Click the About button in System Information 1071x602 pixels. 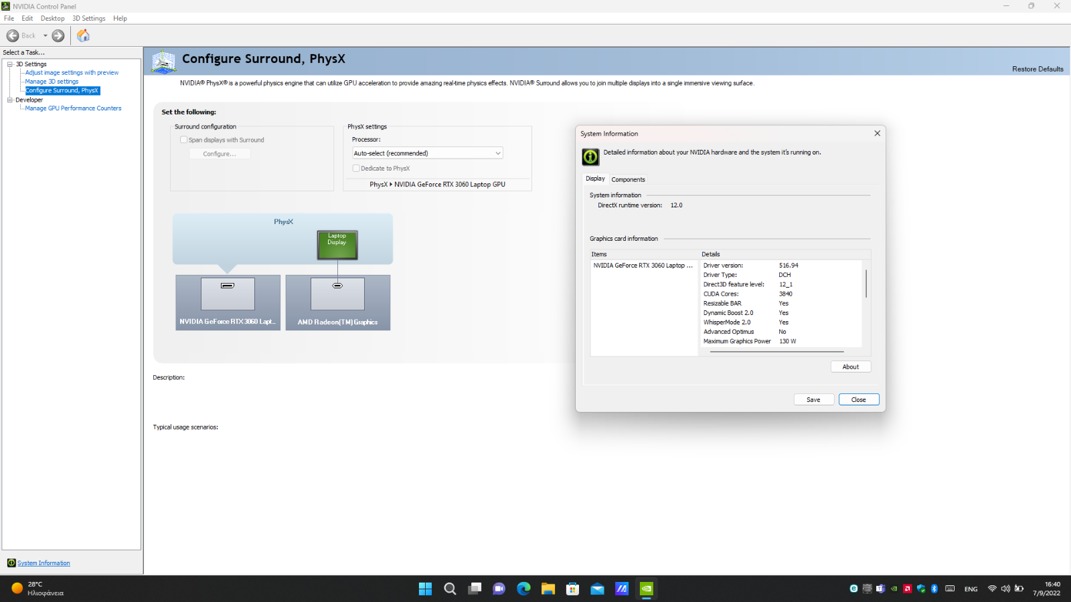tap(850, 367)
